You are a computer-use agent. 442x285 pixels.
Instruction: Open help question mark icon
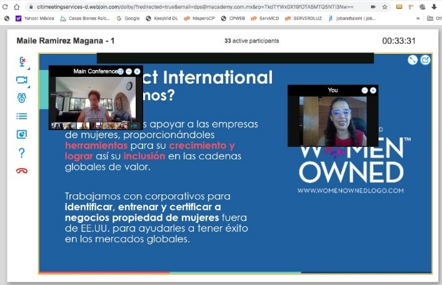click(22, 152)
